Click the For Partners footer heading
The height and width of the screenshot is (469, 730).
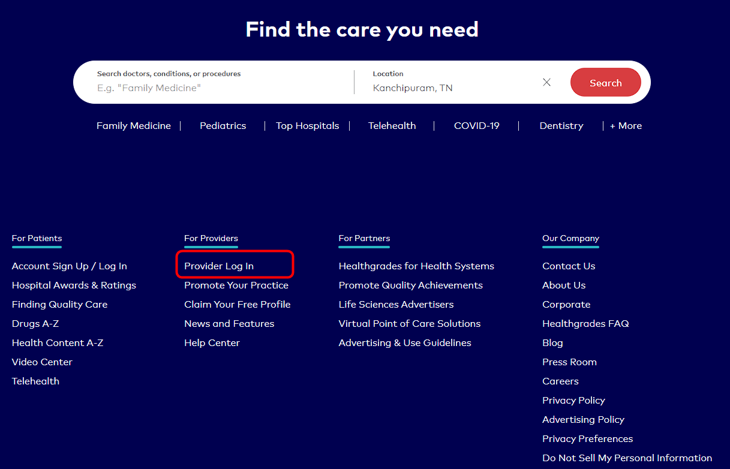pos(364,239)
